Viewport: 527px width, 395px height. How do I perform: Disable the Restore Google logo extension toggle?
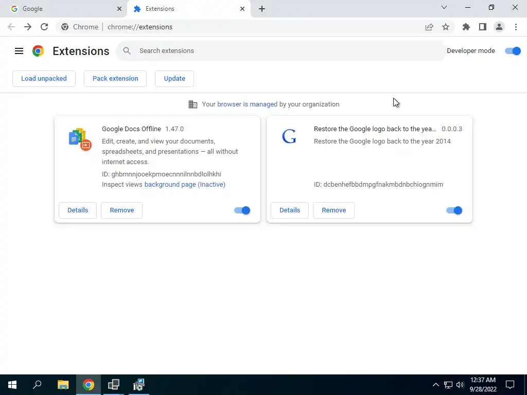[x=454, y=210]
